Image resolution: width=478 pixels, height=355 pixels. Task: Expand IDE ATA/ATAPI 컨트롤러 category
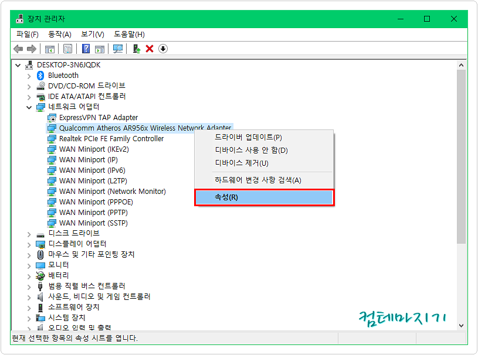(x=29, y=97)
